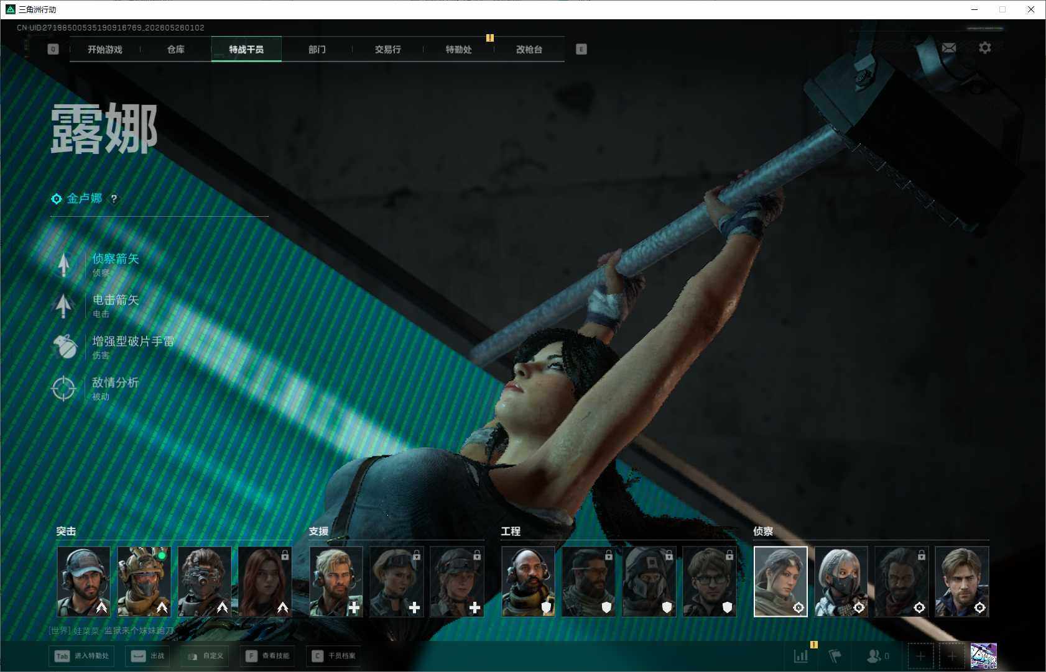Open the mail inbox envelope icon
Screen dimensions: 1046x672
point(949,48)
